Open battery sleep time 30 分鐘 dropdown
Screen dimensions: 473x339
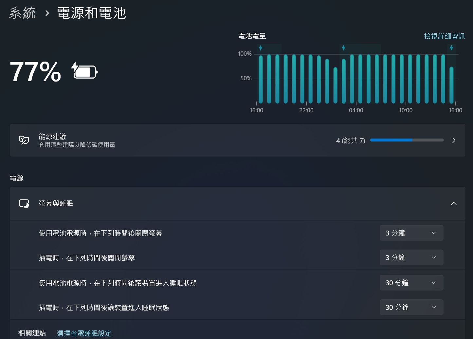tap(411, 283)
